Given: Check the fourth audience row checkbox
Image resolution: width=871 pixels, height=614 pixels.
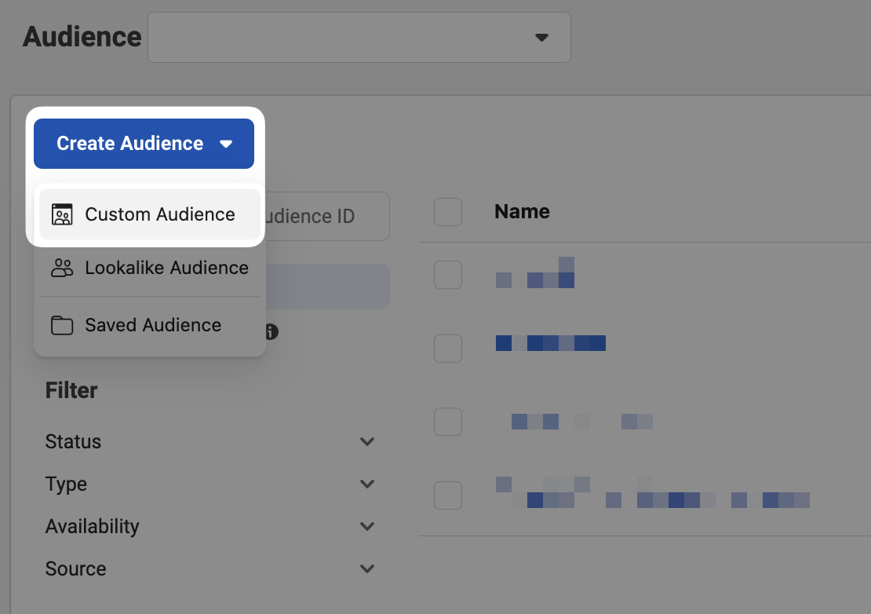Looking at the screenshot, I should click(x=448, y=495).
